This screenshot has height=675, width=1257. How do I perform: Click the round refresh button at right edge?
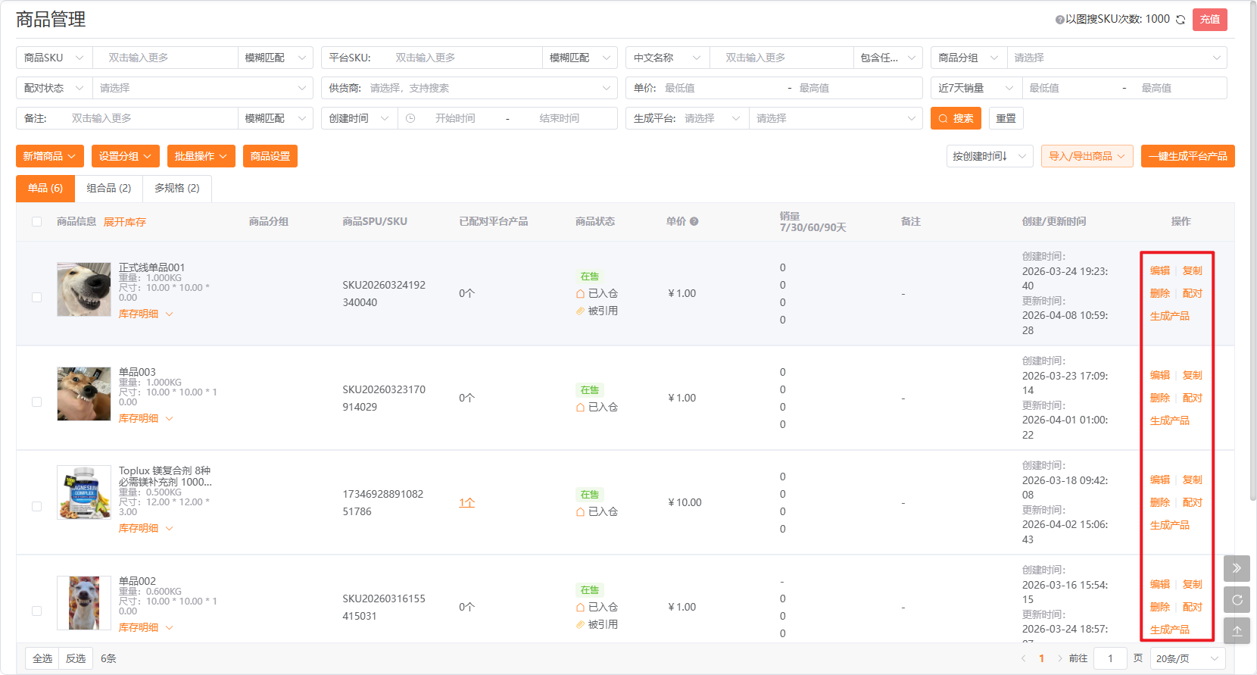1237,600
